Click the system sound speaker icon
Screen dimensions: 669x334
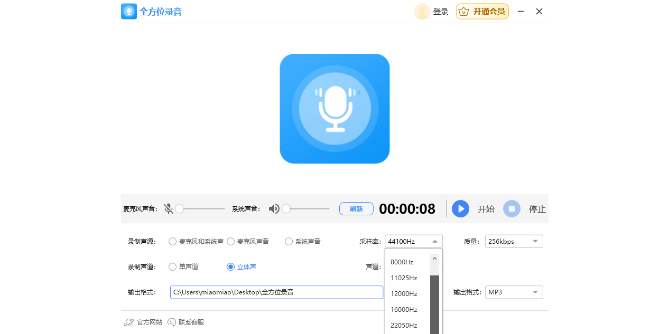(x=274, y=209)
